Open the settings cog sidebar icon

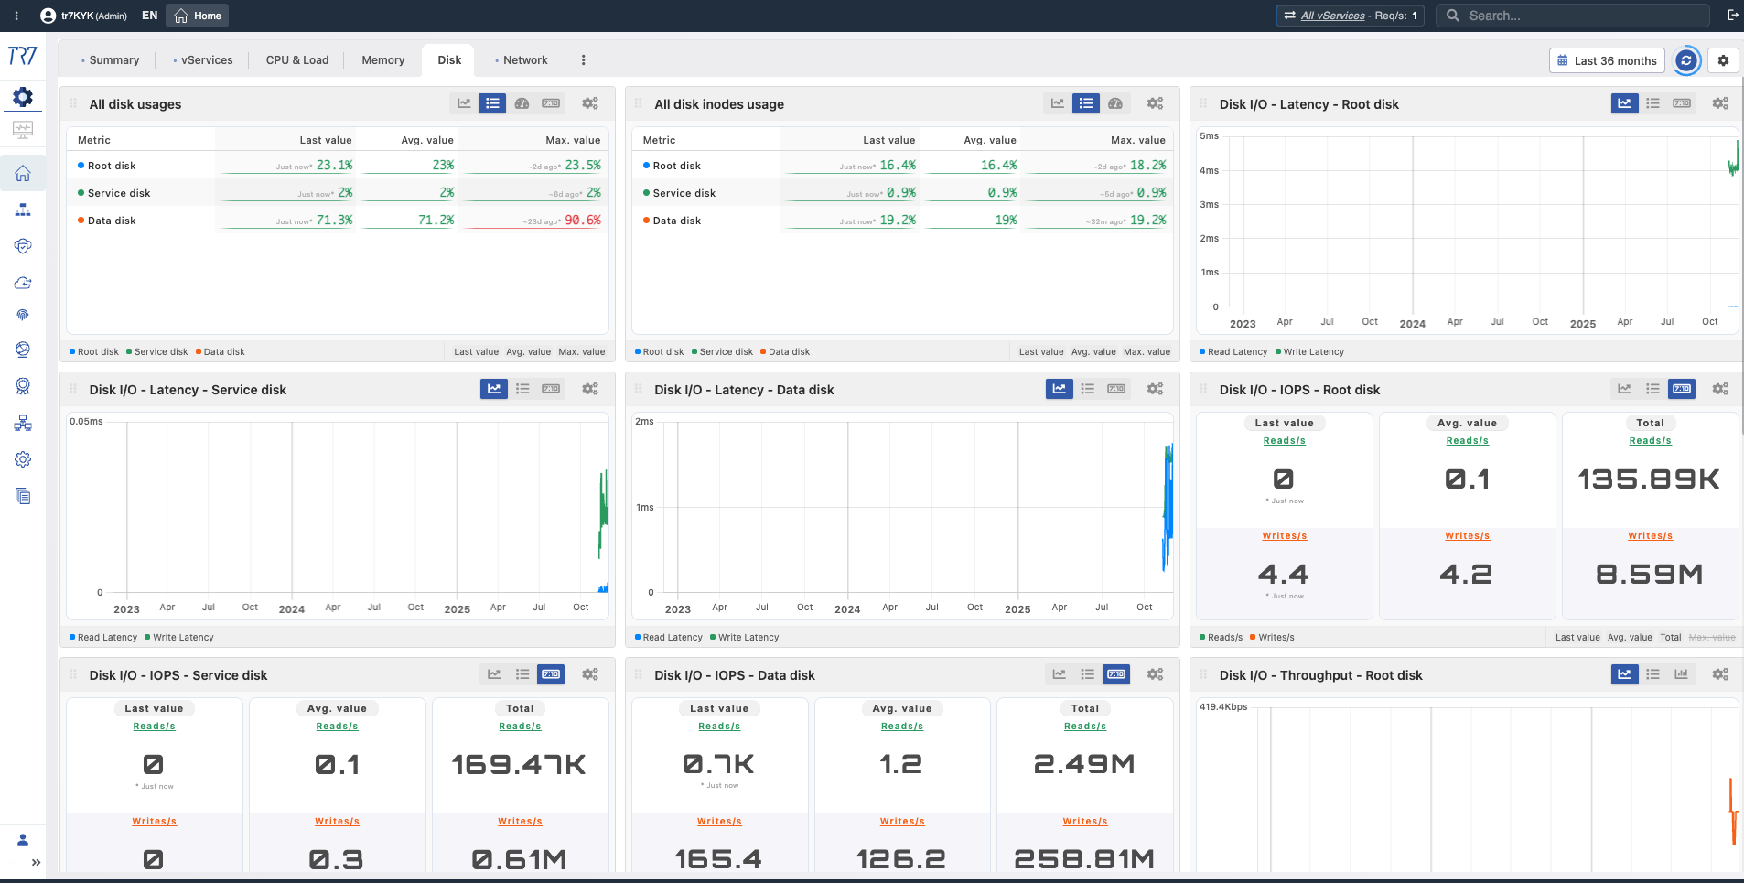pyautogui.click(x=23, y=459)
